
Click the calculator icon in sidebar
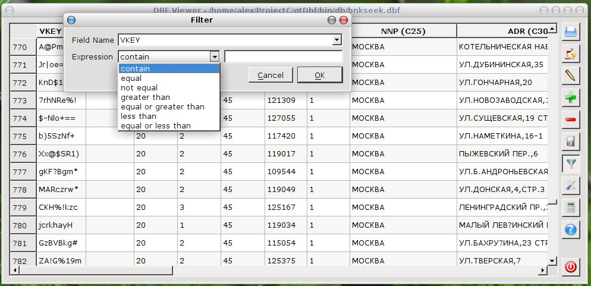tap(571, 207)
